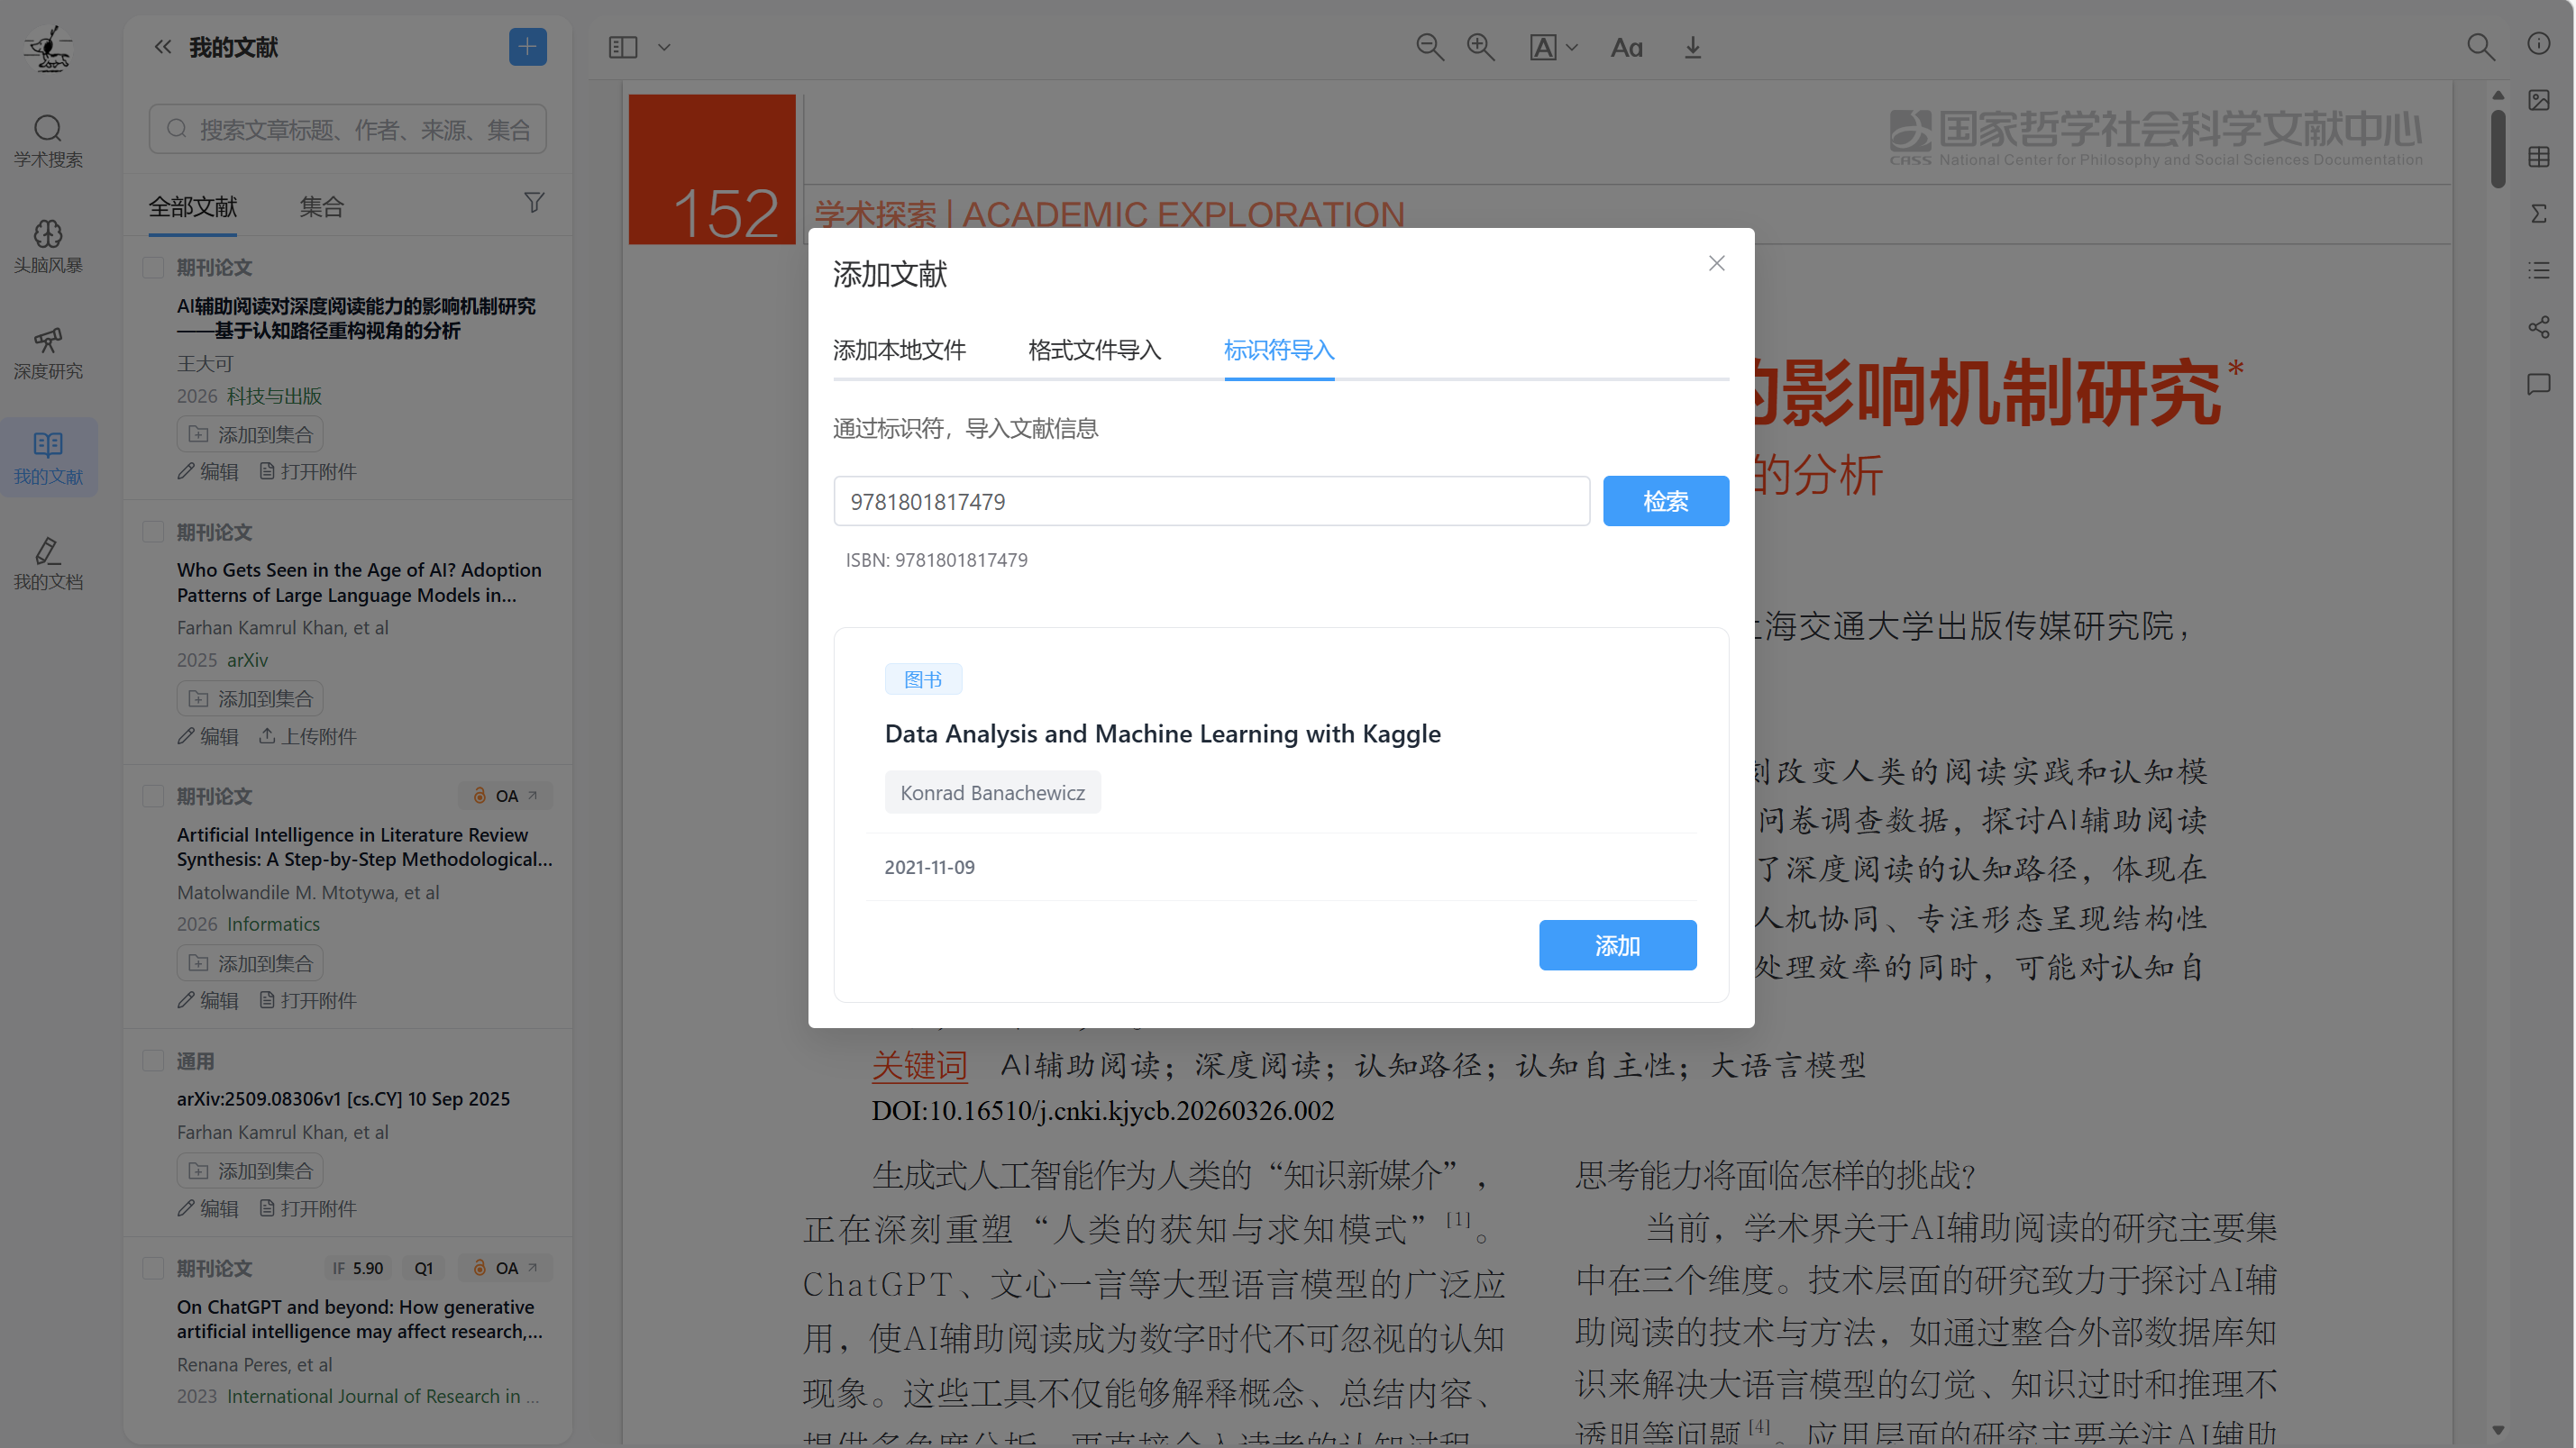Select checkbox for AI辅助阅读 article
The width and height of the screenshot is (2576, 1448).
point(153,267)
